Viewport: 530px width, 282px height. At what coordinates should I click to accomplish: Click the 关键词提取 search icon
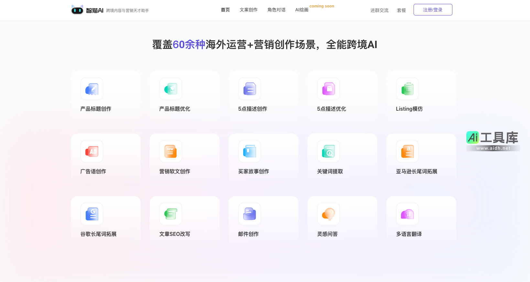tap(329, 151)
